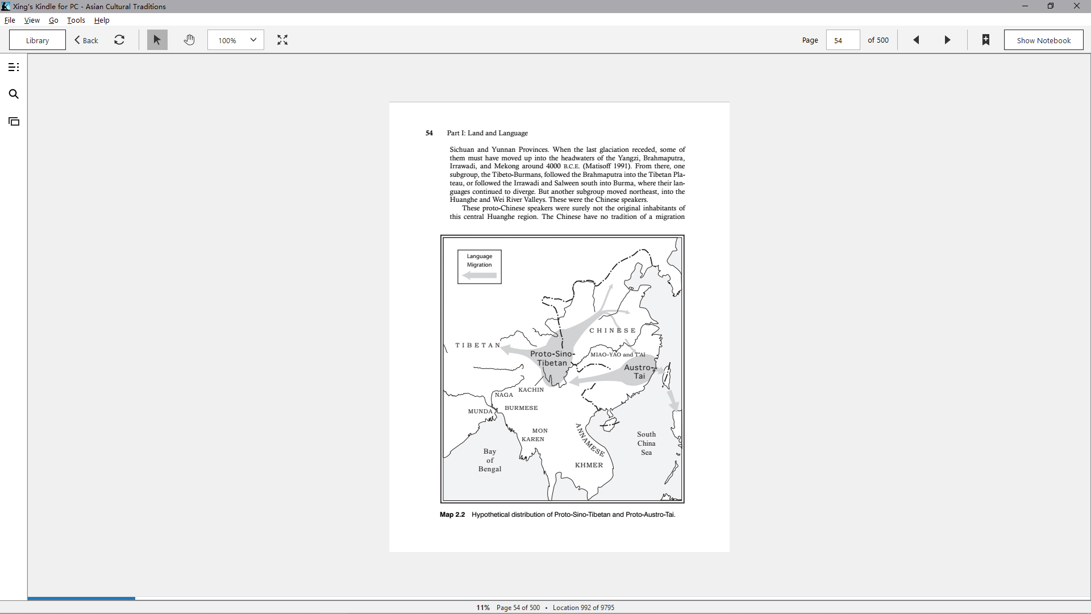
Task: Open the flashcards icon in sidebar
Action: 14,122
